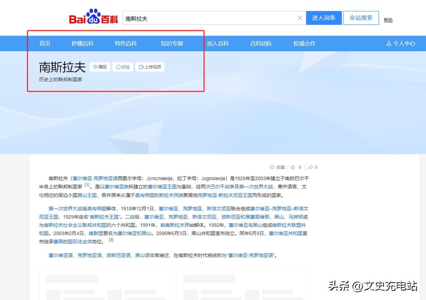Viewport: 426px width, 300px height.
Task: Click citation reference [1]
Action: (87, 185)
